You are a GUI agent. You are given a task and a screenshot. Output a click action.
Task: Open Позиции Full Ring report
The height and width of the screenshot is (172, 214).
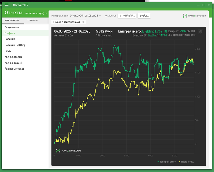pos(25,45)
